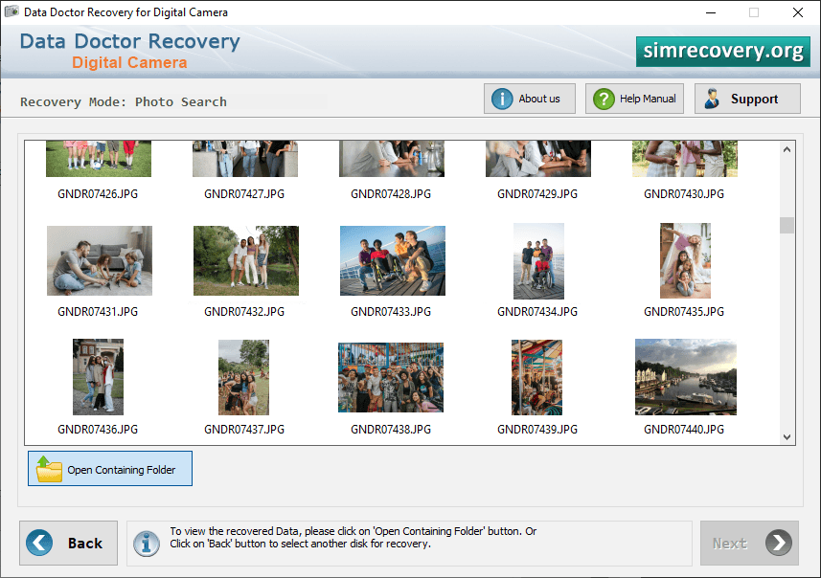
Task: Click the Support person icon
Action: (x=712, y=99)
